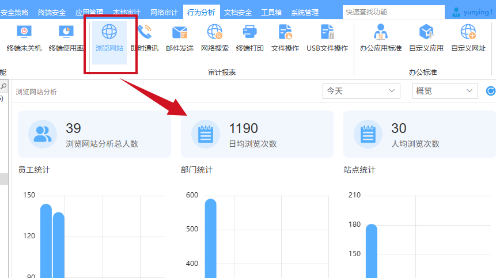Click the 浏览网站分析 page title
The image size is (496, 278).
[36, 92]
